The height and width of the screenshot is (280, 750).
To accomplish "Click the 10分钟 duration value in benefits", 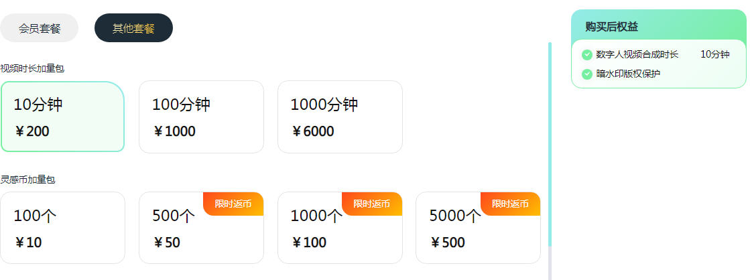I will (715, 54).
